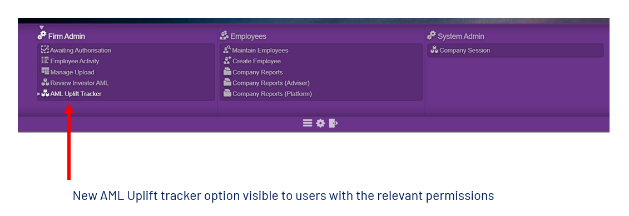Click the Awaiting Authorisation checkbox icon
629x216 pixels.
pos(45,50)
